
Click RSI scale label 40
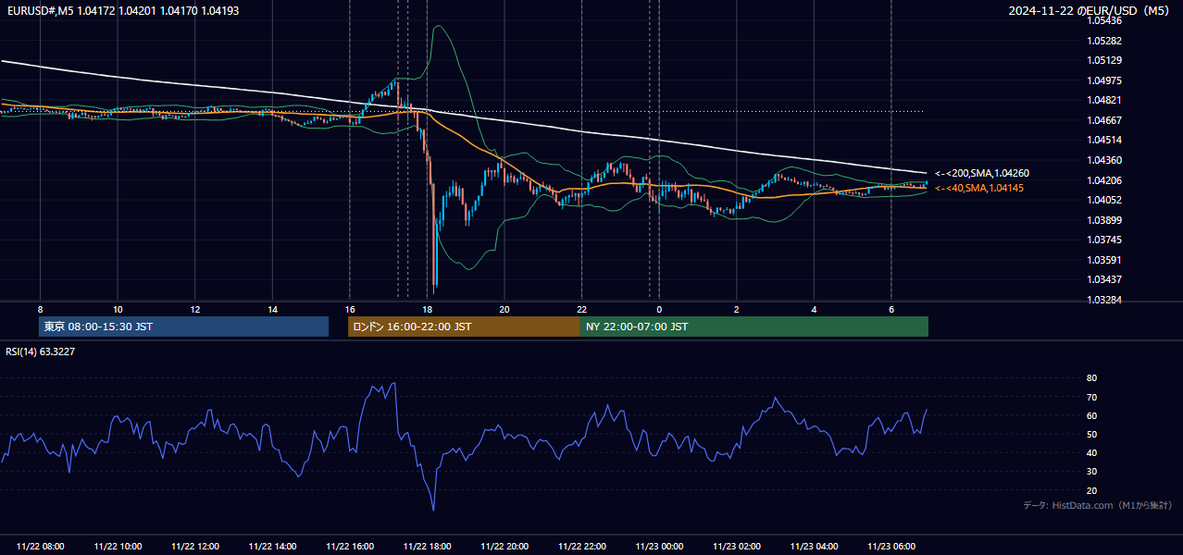click(1092, 452)
